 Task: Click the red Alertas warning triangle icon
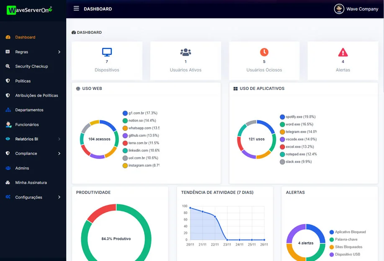click(x=343, y=52)
